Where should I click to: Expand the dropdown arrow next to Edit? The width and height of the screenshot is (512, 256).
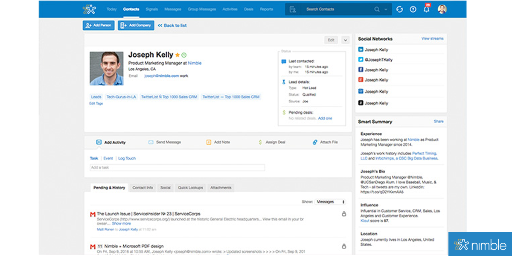point(345,40)
